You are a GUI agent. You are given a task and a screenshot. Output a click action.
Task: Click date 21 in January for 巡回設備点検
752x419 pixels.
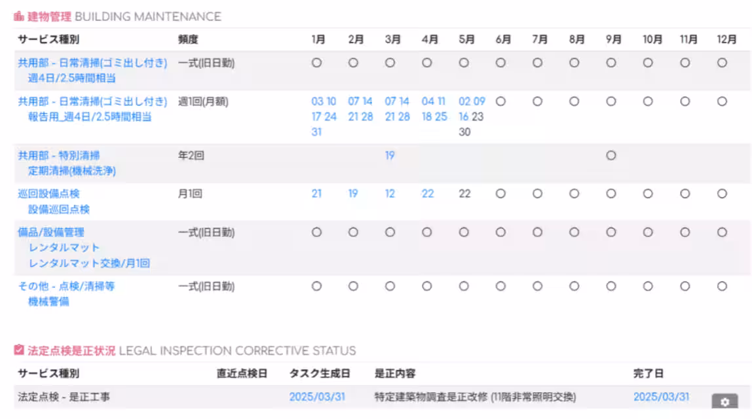pos(316,194)
